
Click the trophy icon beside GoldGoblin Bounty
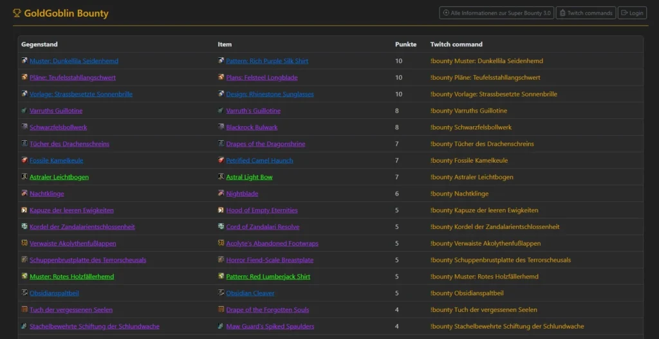pos(17,14)
